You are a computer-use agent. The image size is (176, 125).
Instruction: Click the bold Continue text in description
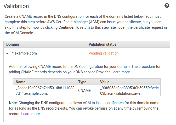[x=66, y=27]
